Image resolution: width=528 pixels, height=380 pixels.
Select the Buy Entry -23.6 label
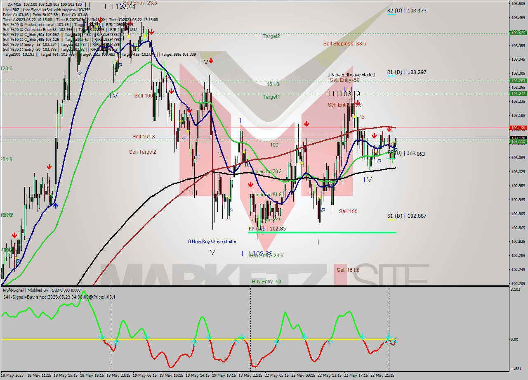(266, 256)
